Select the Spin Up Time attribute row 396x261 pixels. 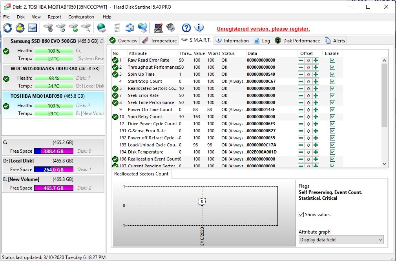227,75
